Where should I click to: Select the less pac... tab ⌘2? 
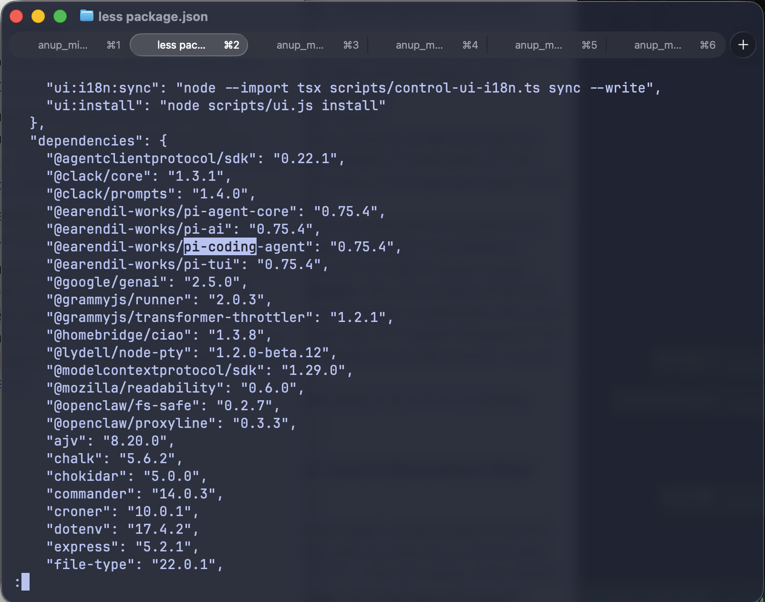pos(189,45)
